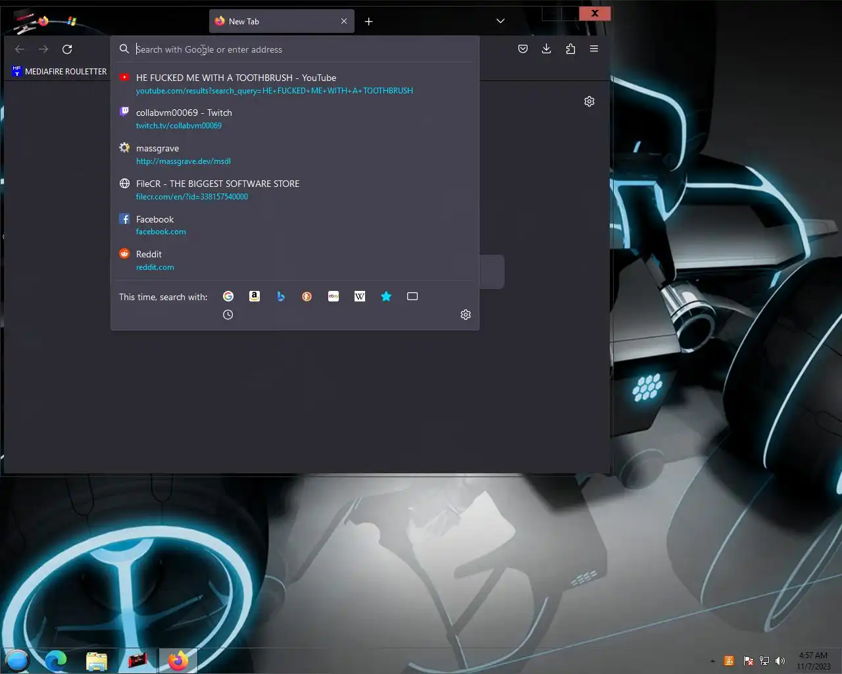Search this time with eBay icon
The width and height of the screenshot is (842, 674).
[334, 297]
